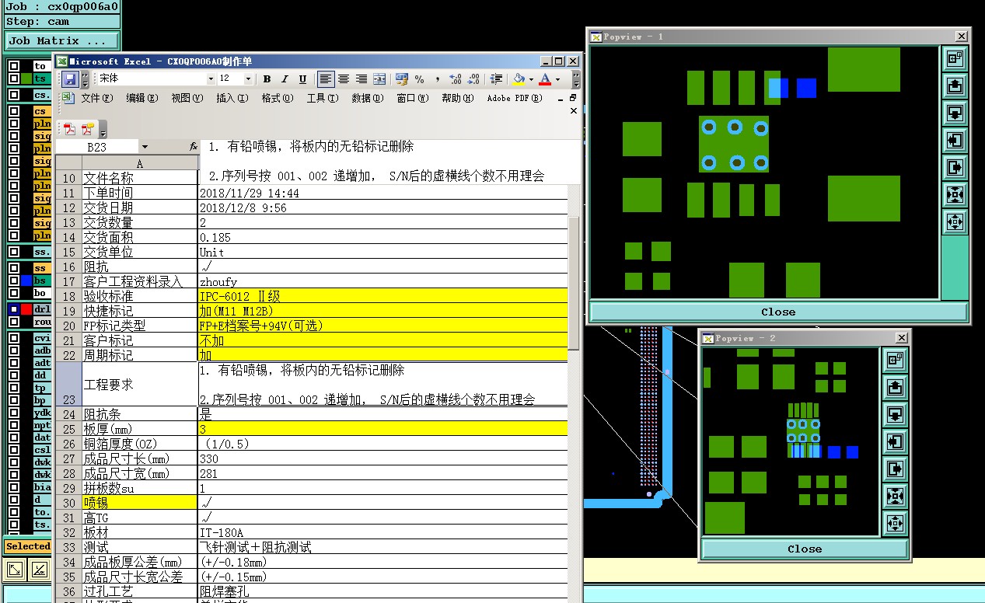The height and width of the screenshot is (603, 985).
Task: Pan right in Popview 1
Action: 955,167
